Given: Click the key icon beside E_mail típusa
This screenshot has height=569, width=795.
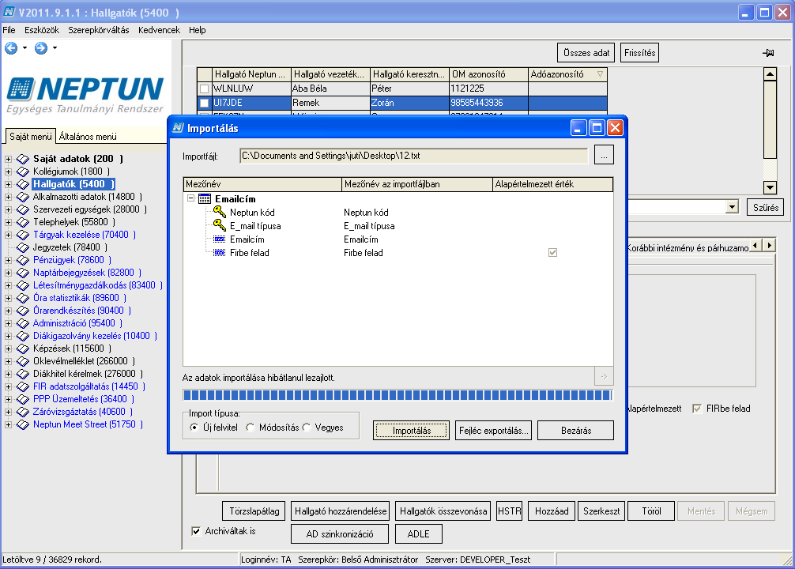Looking at the screenshot, I should [220, 225].
